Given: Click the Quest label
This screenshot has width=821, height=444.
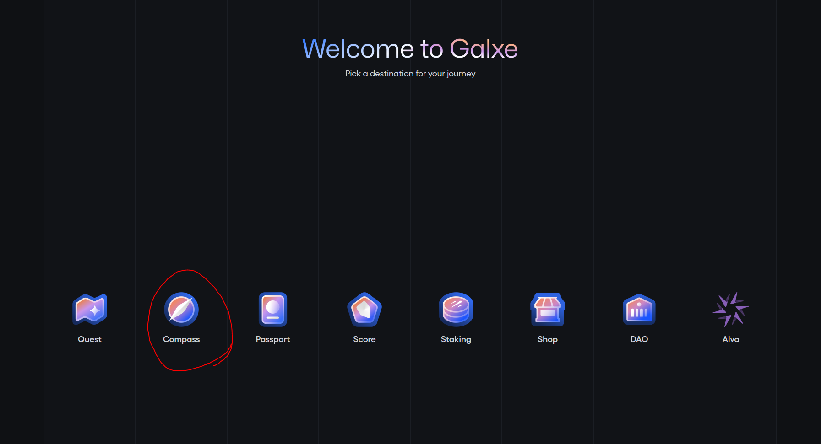Looking at the screenshot, I should [90, 339].
